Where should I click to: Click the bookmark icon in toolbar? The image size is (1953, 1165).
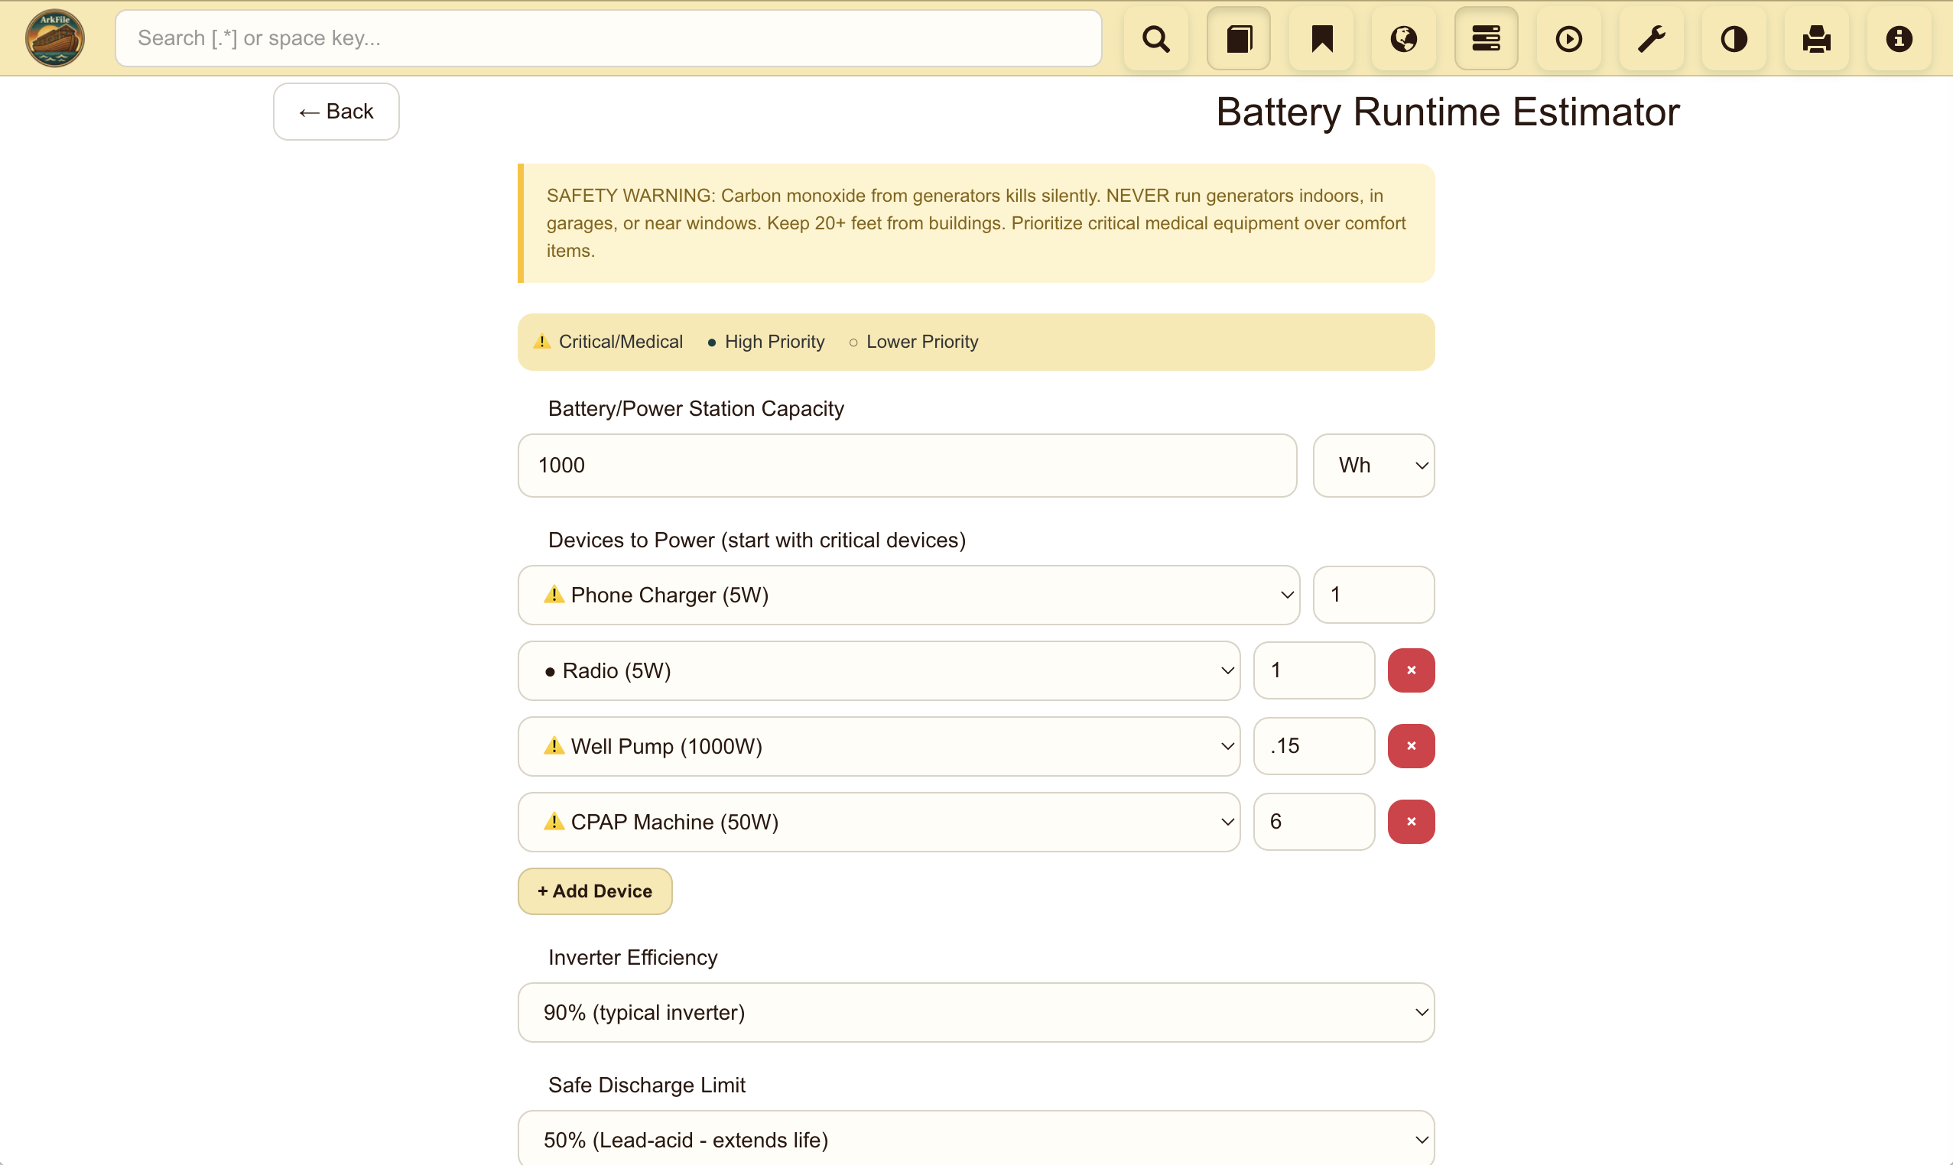pyautogui.click(x=1321, y=38)
